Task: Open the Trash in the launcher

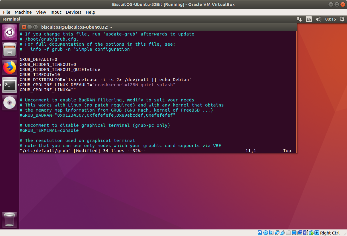Action: pos(10,220)
